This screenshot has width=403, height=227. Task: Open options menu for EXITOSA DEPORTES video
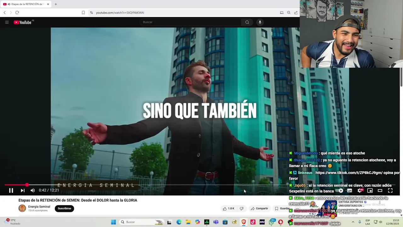[380, 202]
